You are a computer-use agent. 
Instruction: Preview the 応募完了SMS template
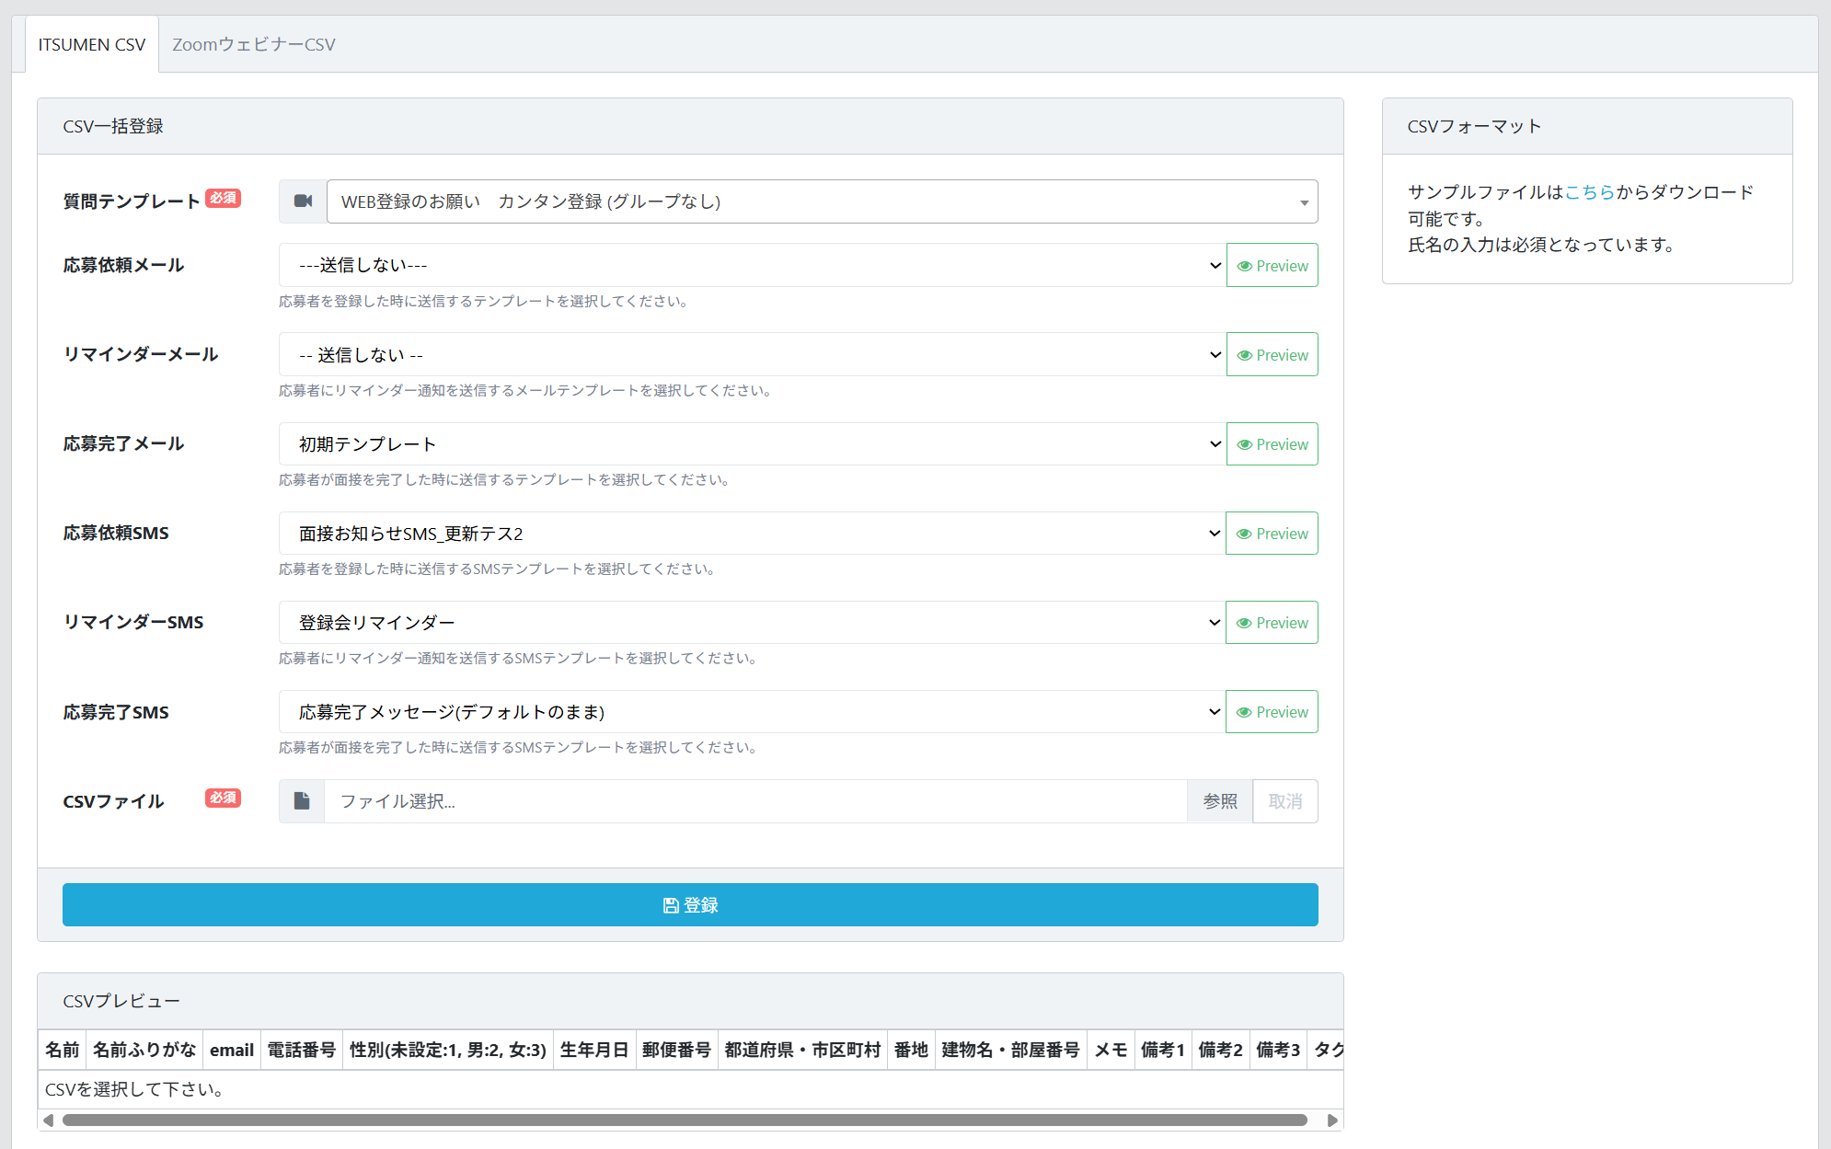1272,712
